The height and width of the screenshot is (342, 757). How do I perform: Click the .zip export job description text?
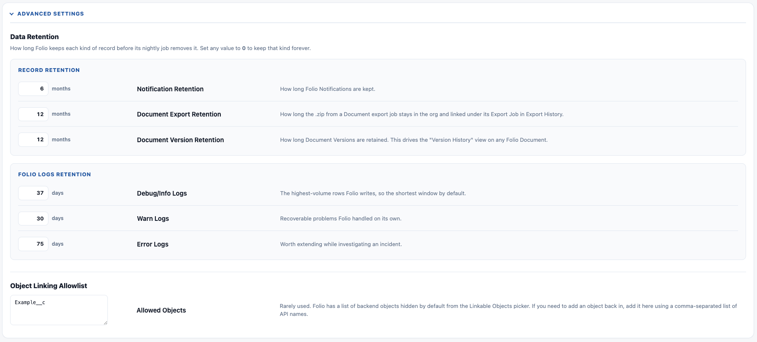[x=422, y=114]
